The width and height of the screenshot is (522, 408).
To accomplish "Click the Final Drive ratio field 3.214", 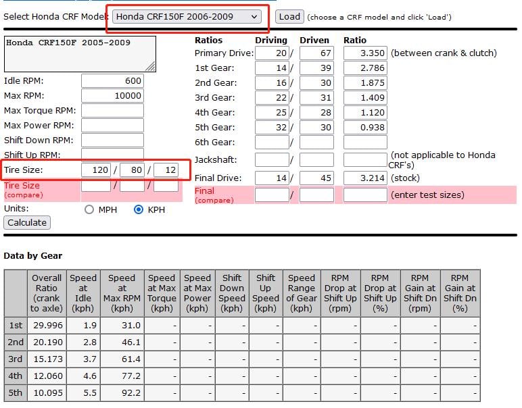I will pyautogui.click(x=365, y=178).
